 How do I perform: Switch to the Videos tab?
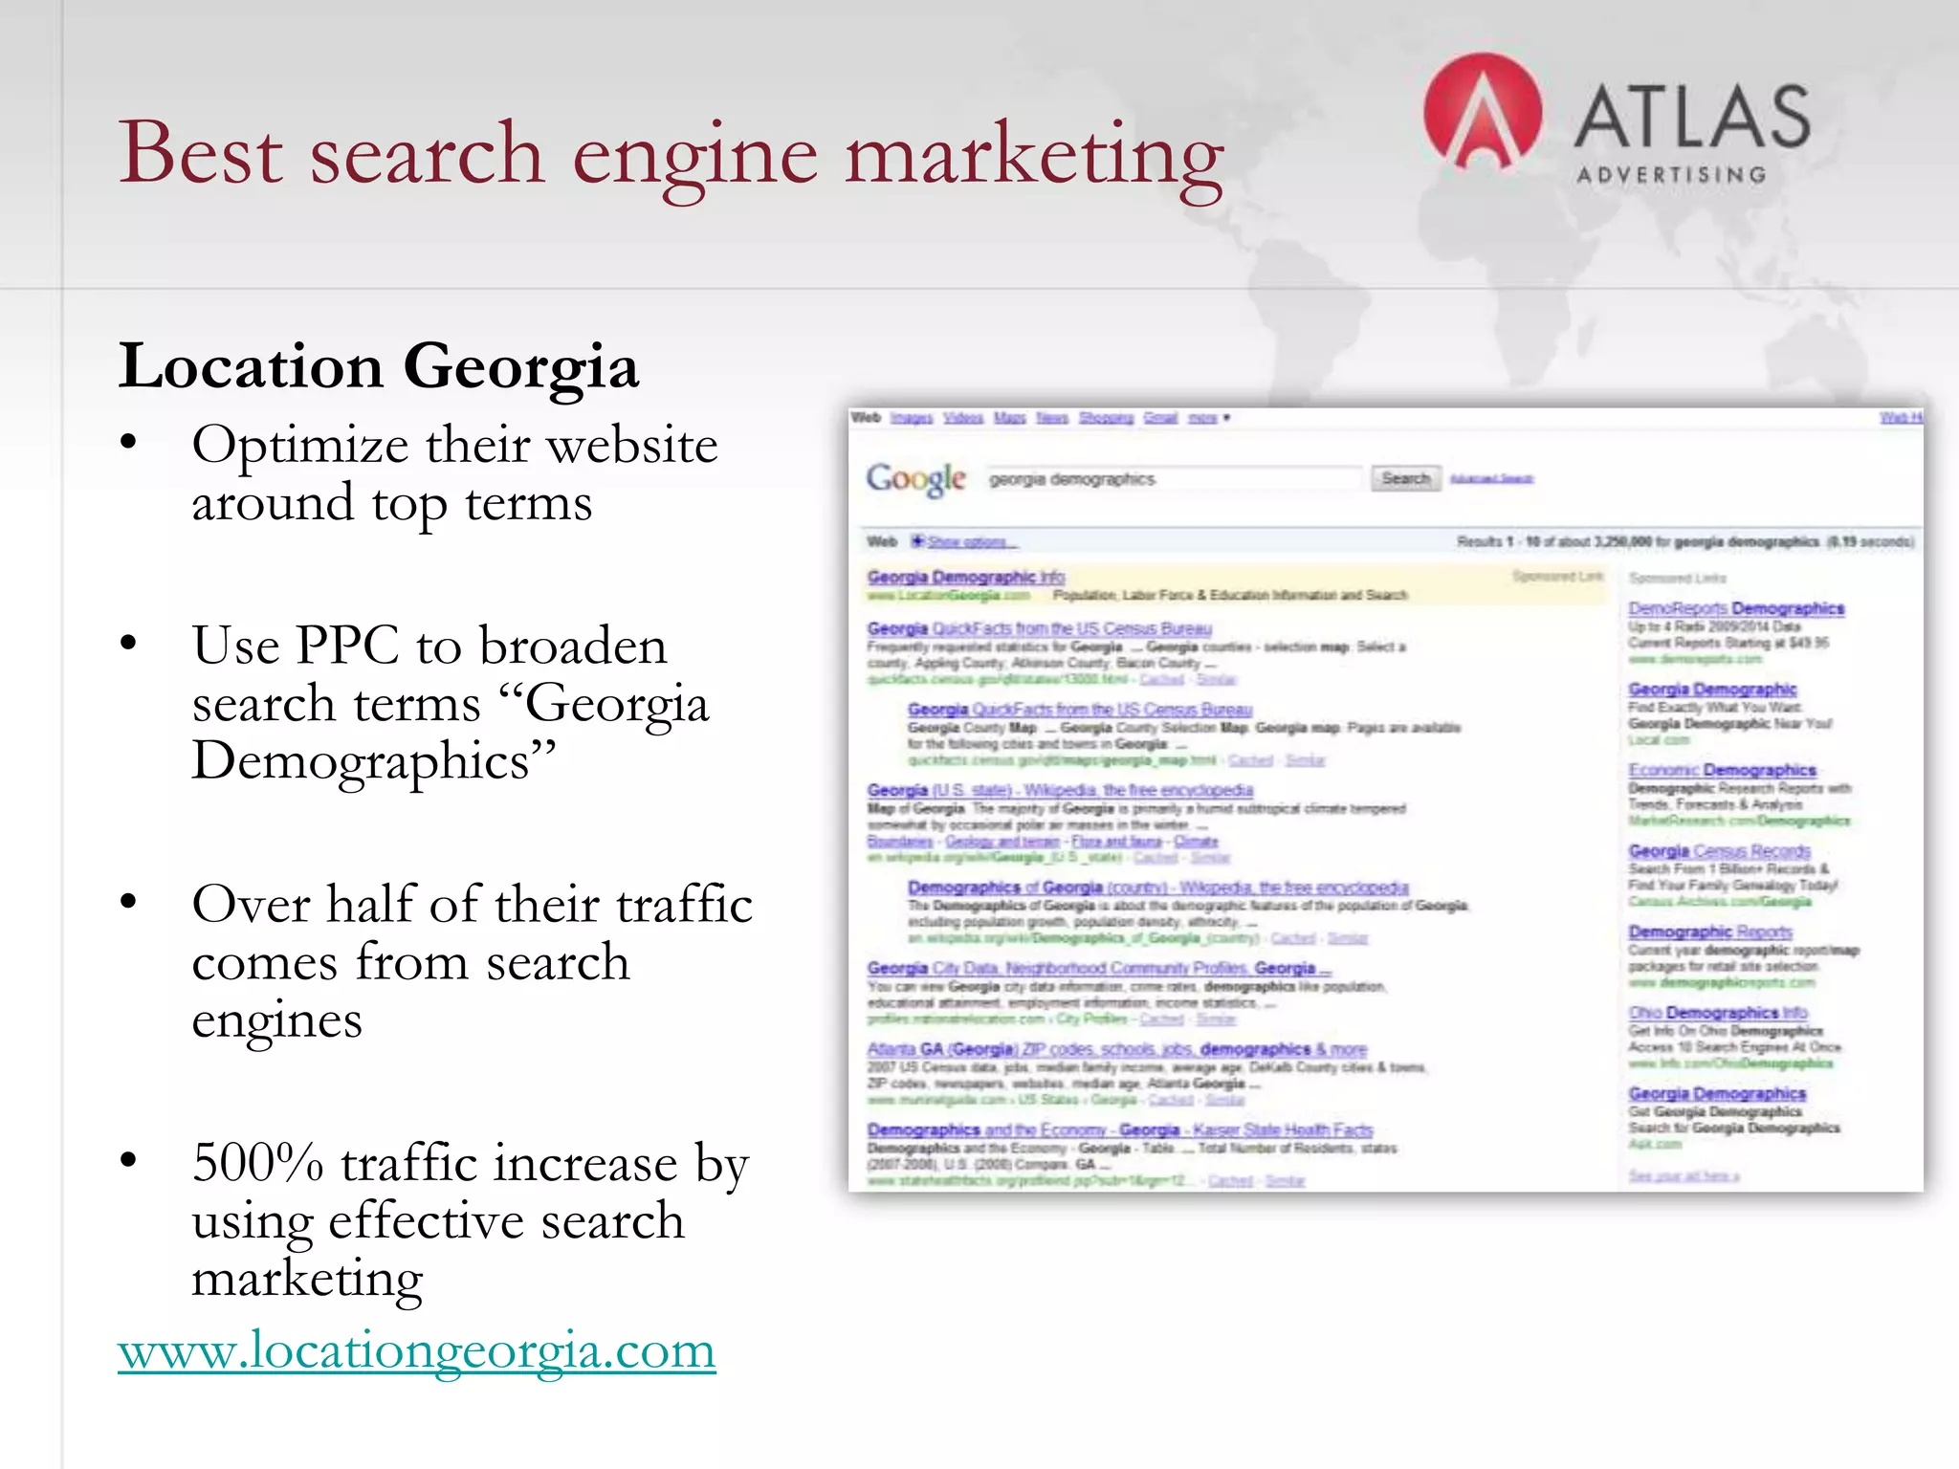962,418
